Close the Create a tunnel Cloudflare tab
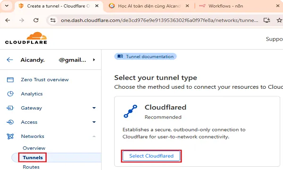 coord(97,6)
